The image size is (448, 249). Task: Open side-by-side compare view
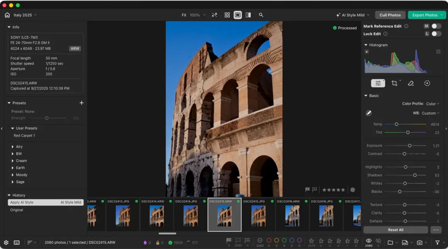point(248,15)
